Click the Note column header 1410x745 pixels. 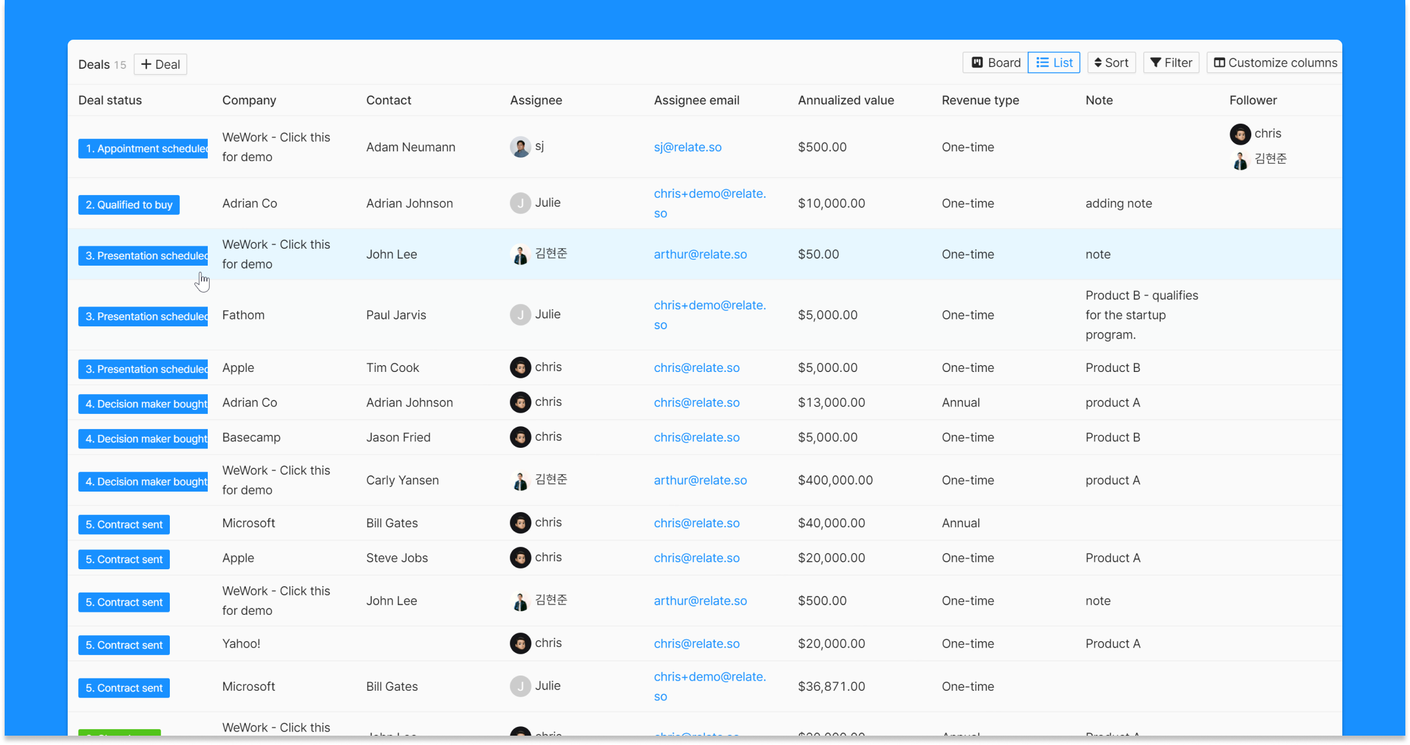pyautogui.click(x=1099, y=100)
